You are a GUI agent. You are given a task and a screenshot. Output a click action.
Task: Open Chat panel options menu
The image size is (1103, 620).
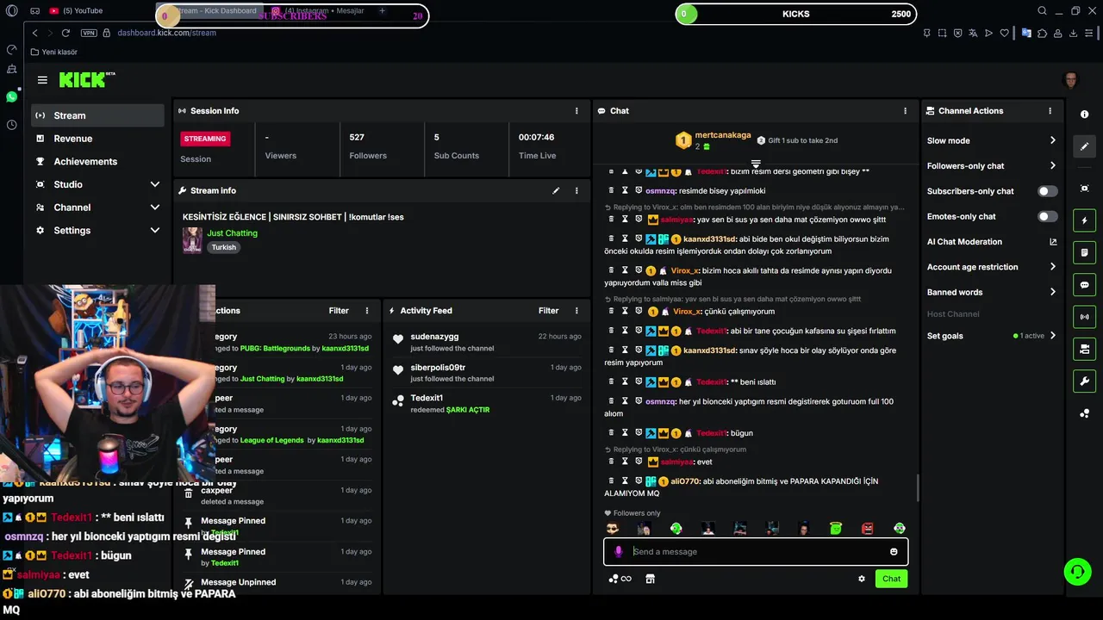point(905,111)
